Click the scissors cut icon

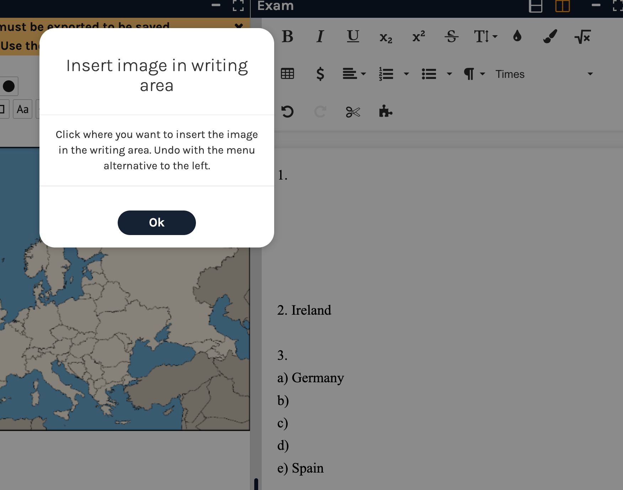point(353,112)
